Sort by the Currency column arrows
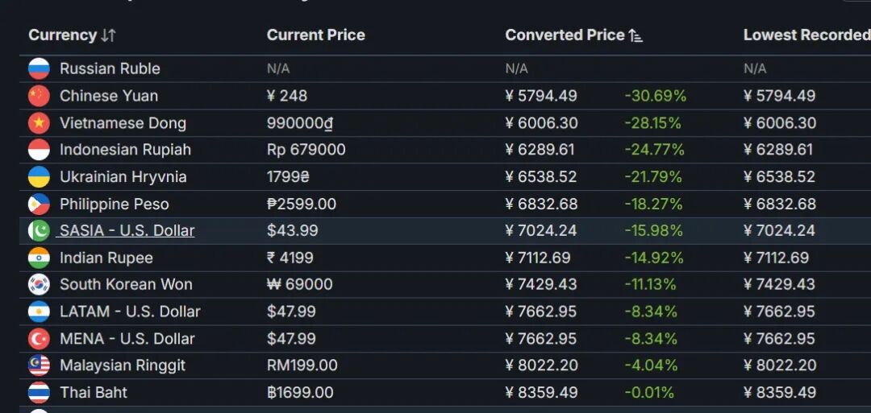This screenshot has height=413, width=871. pos(108,35)
